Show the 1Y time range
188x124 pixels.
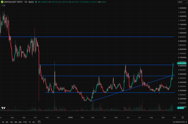pyautogui.click(x=30, y=122)
